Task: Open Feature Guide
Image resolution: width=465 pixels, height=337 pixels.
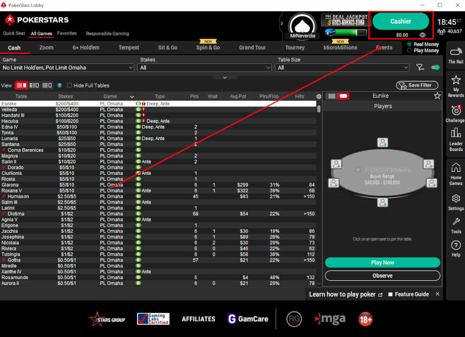Action: coord(409,294)
